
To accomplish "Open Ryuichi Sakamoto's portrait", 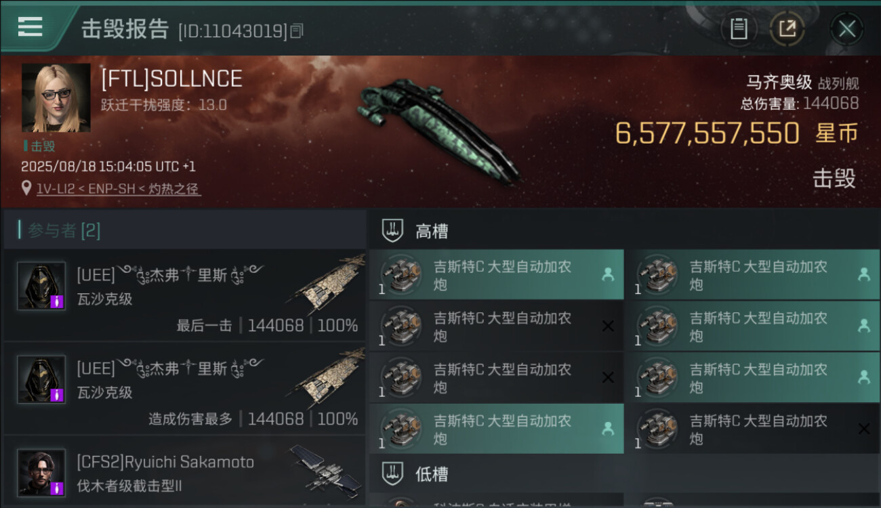I will click(41, 472).
